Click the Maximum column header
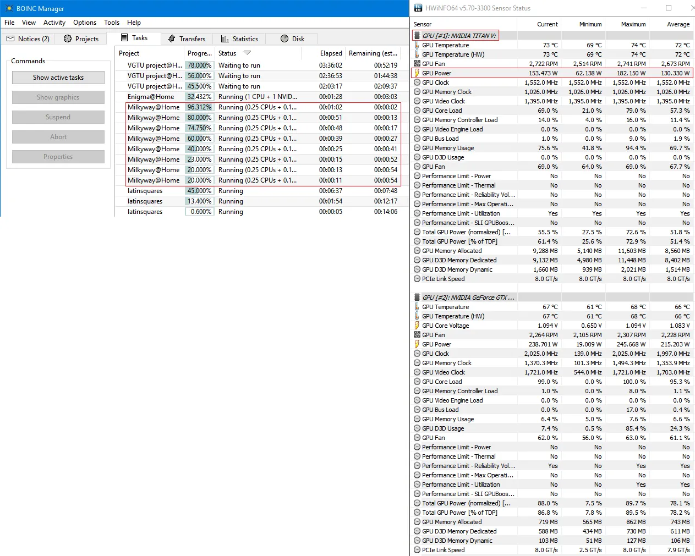Viewport: 695px width, 556px height. click(627, 24)
